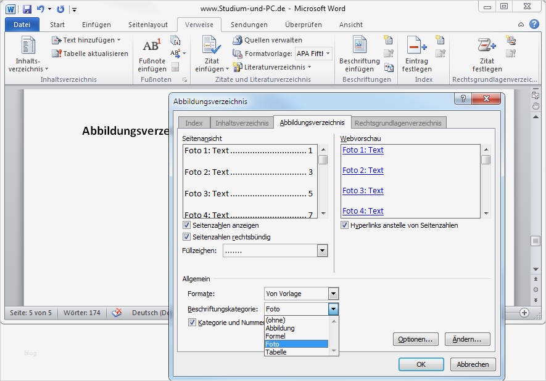Open the Index tab in the dialog
This screenshot has width=546, height=381.
tap(194, 122)
